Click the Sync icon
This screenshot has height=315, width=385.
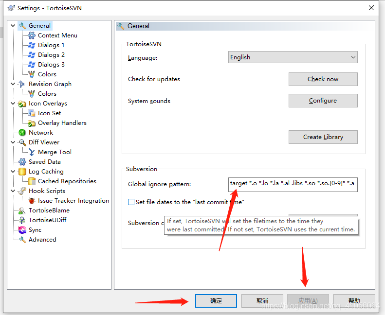[22, 230]
